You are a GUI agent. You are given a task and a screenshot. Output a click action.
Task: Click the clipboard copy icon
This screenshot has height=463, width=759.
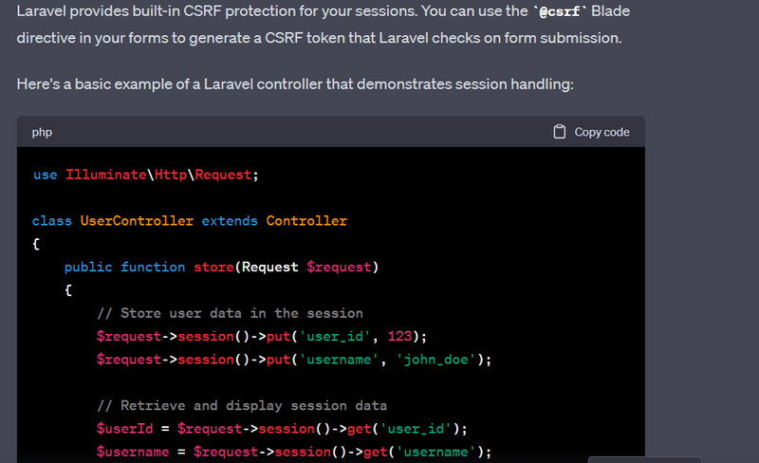coord(559,132)
